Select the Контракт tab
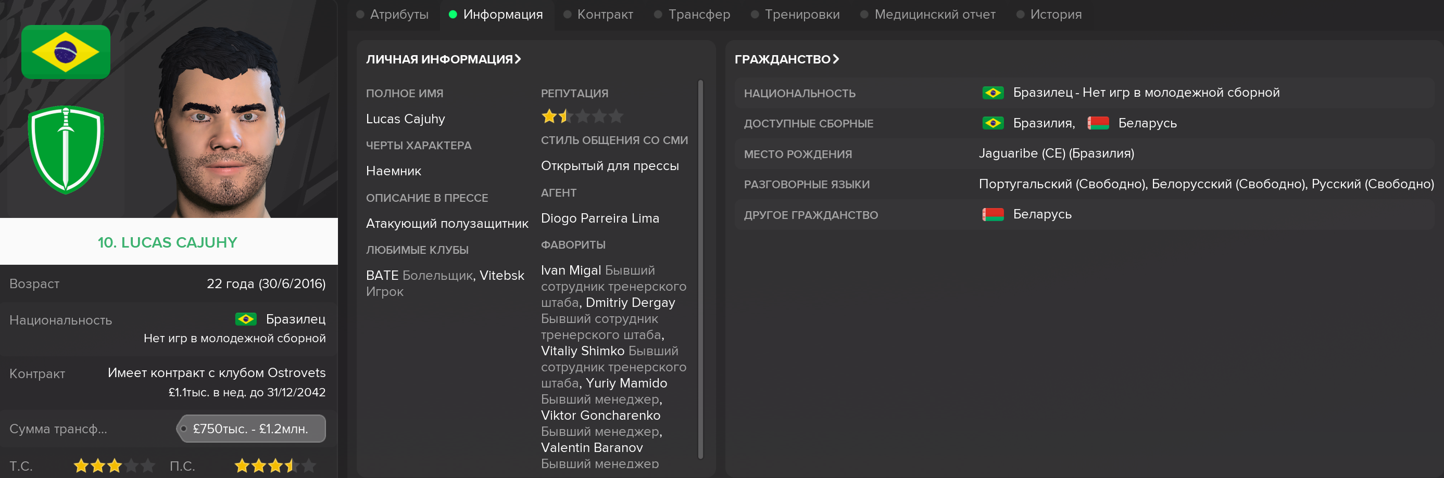 598,15
